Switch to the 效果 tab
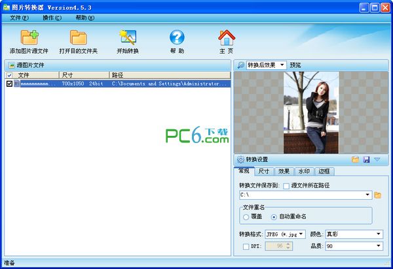393x269 pixels. click(284, 171)
